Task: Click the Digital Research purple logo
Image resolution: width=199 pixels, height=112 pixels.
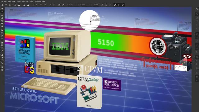Action: pyautogui.click(x=112, y=84)
